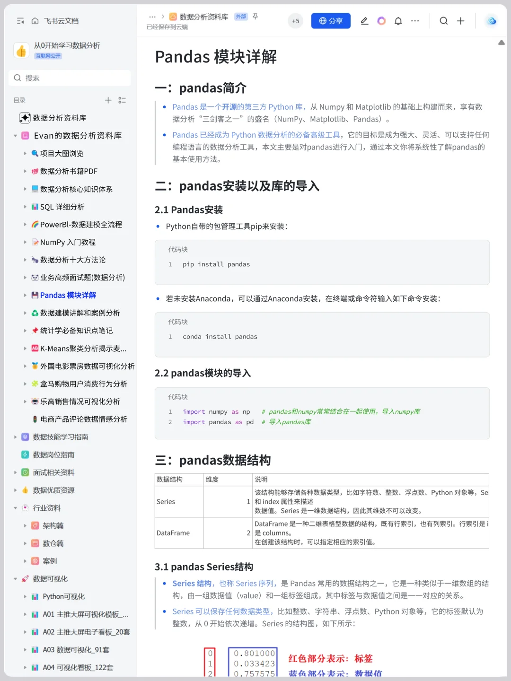Share the document with 分享 button
This screenshot has width=511, height=681.
(331, 21)
